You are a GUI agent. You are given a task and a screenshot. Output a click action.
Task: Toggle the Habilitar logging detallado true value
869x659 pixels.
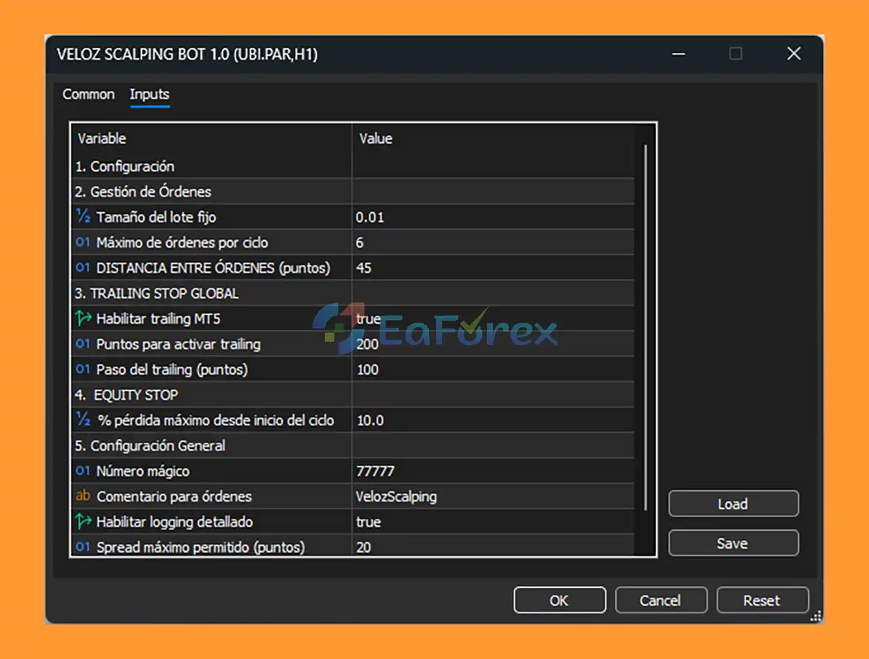point(368,522)
